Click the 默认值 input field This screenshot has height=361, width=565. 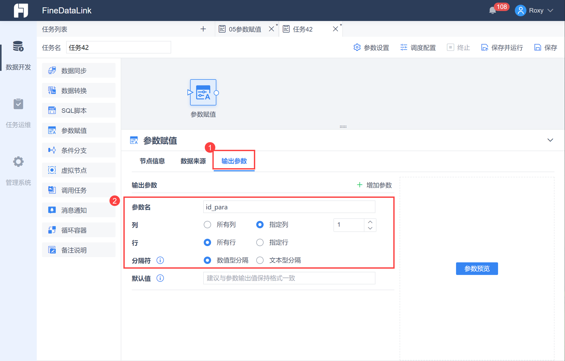click(x=289, y=278)
